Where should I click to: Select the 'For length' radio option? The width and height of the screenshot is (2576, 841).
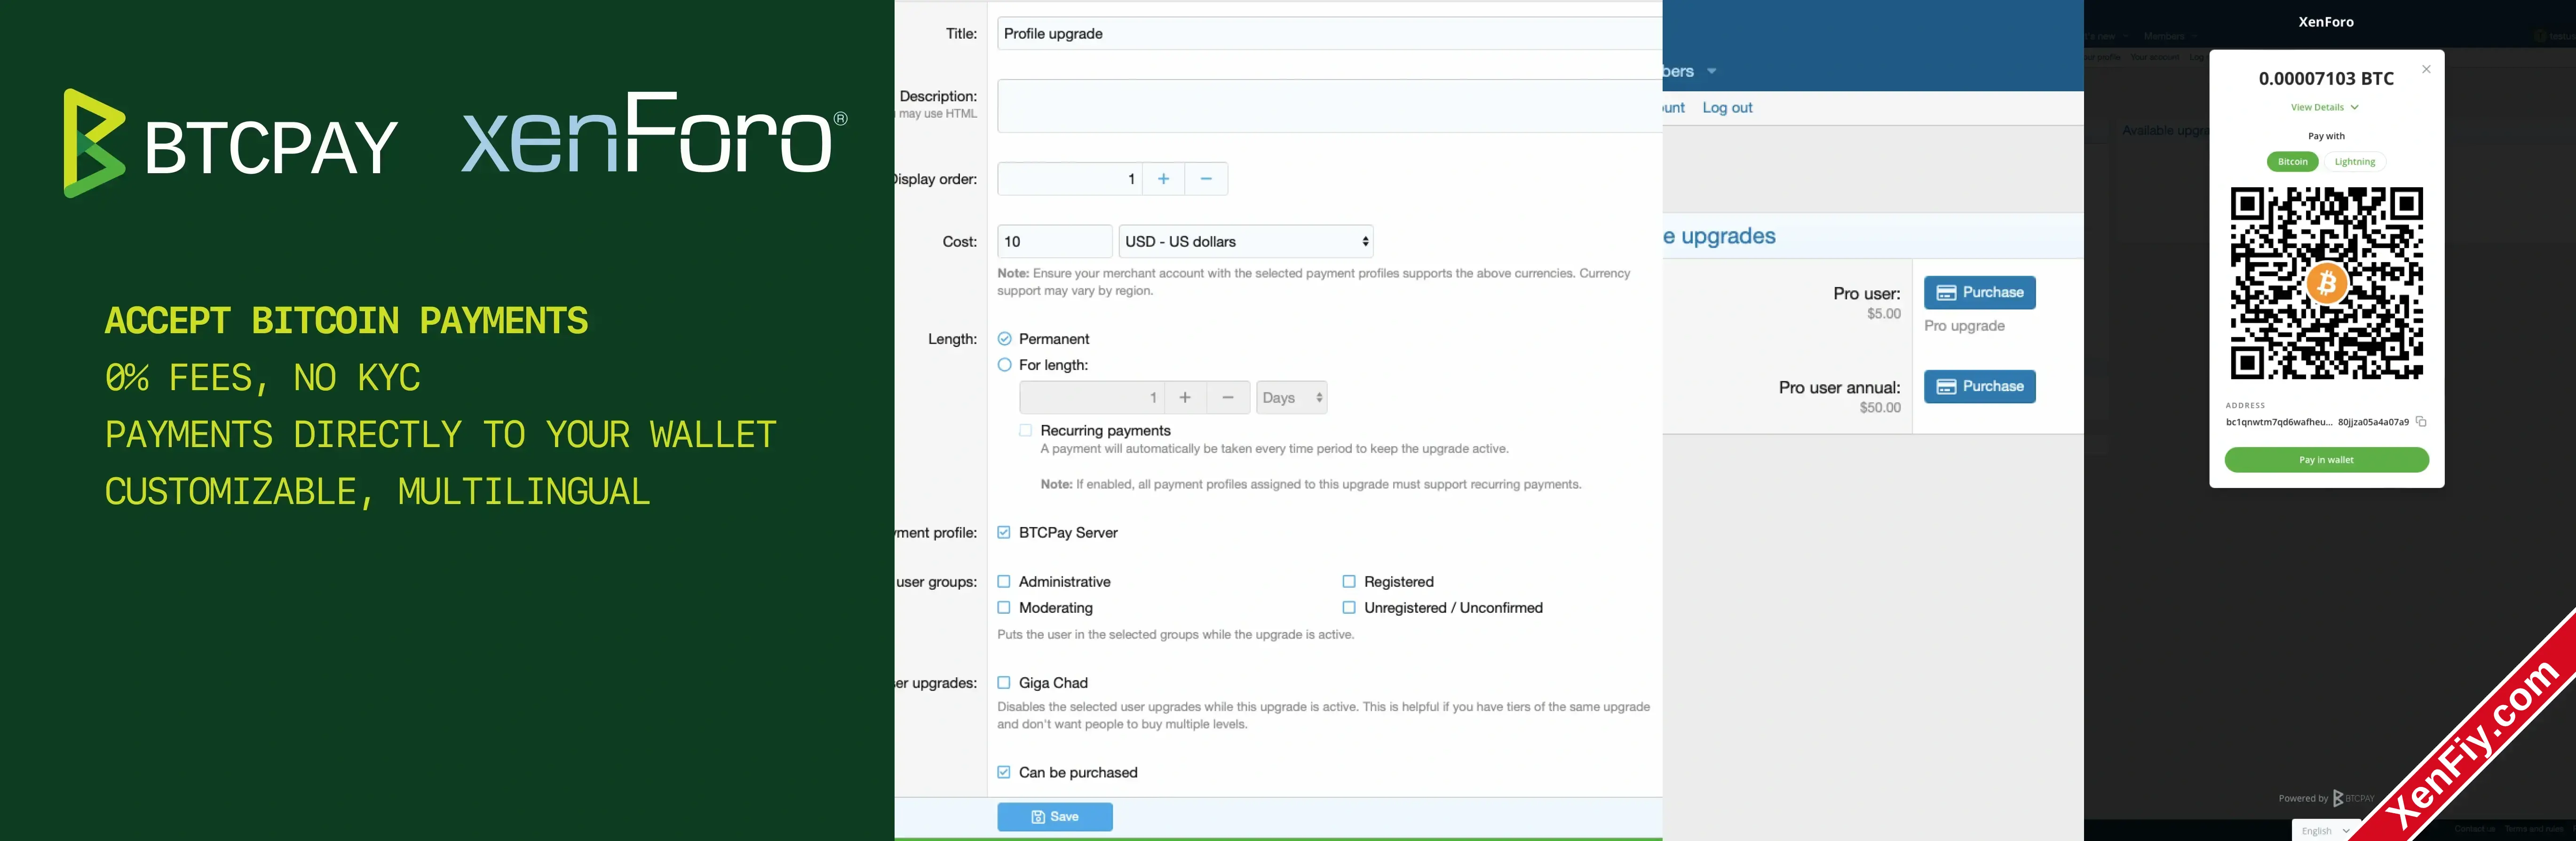[1005, 364]
